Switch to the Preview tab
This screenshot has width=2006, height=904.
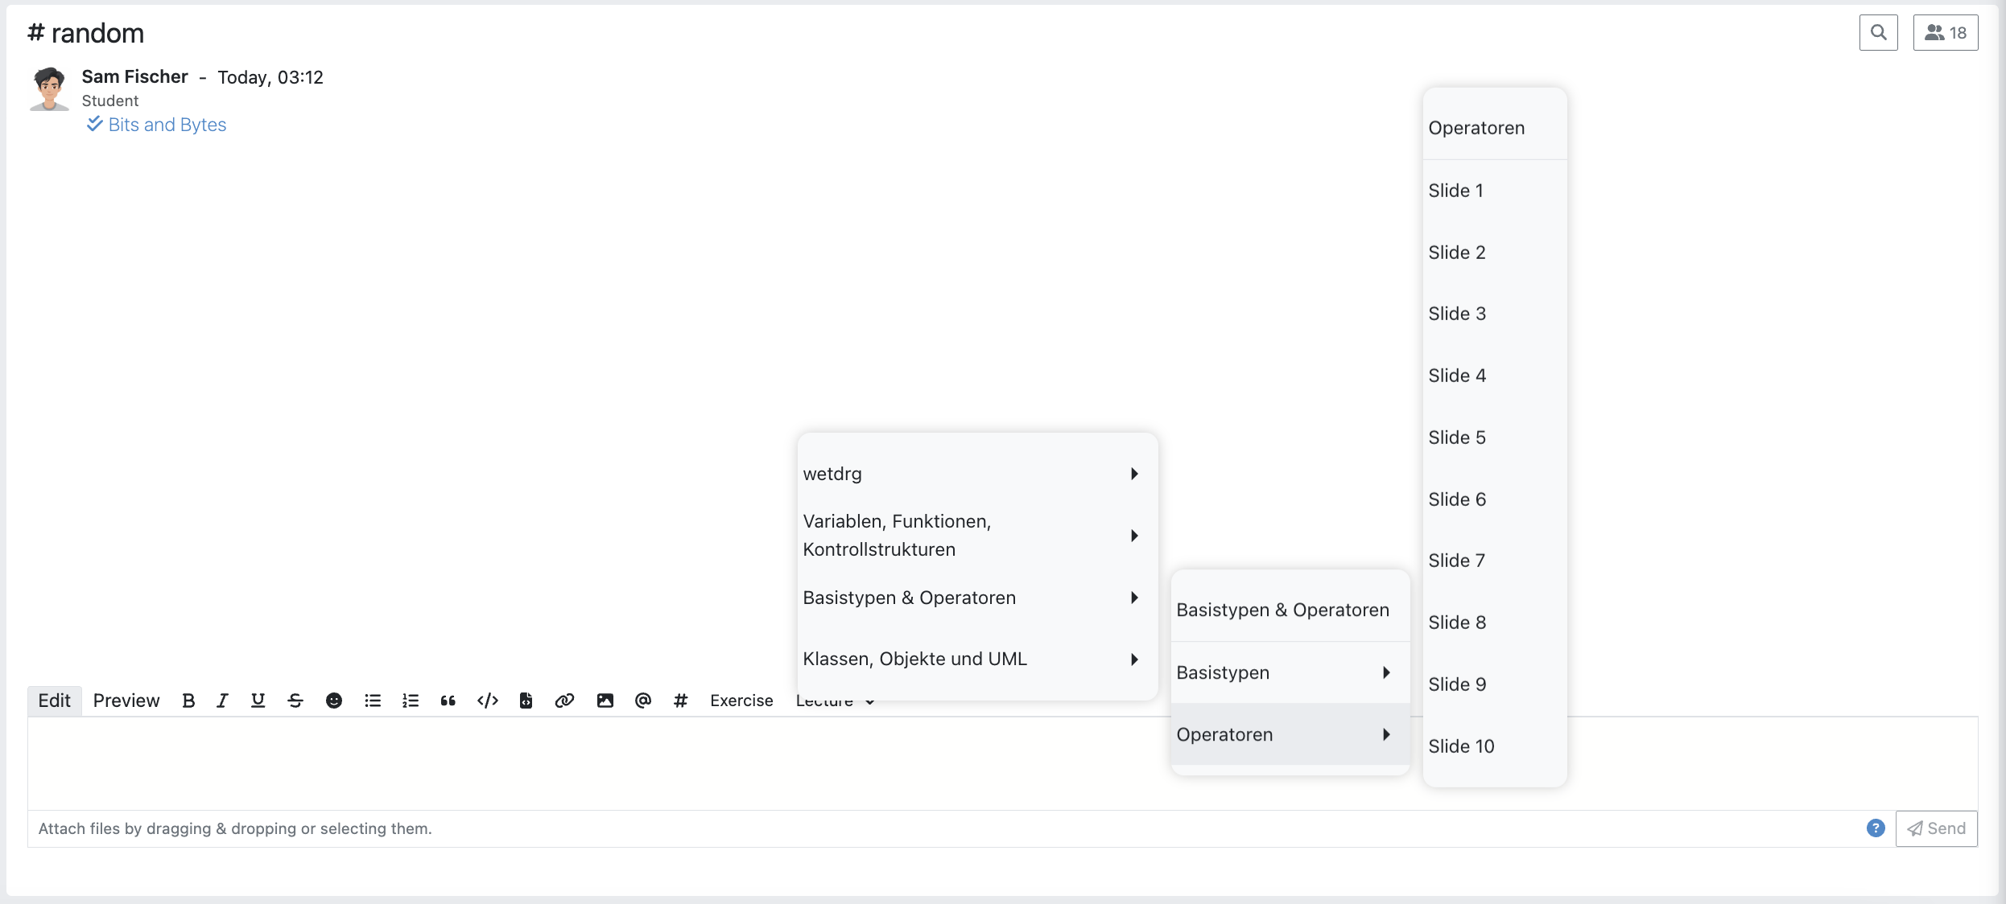126,701
